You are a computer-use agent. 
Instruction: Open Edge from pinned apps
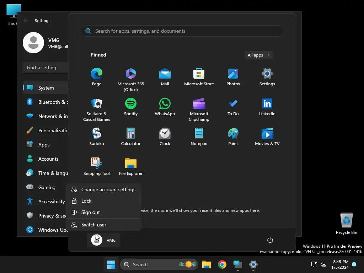[97, 77]
